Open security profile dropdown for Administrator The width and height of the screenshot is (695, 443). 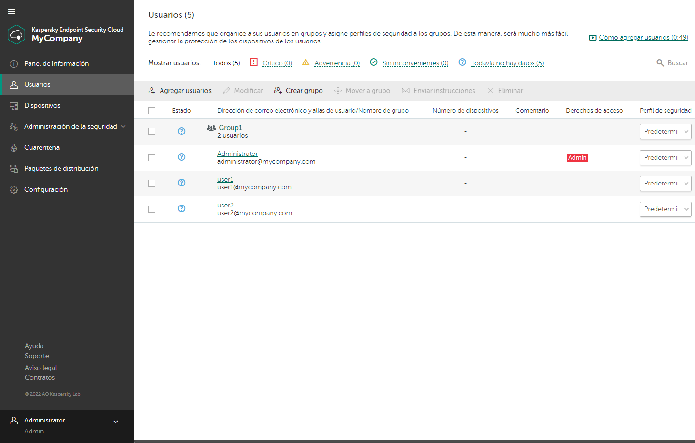(x=665, y=158)
